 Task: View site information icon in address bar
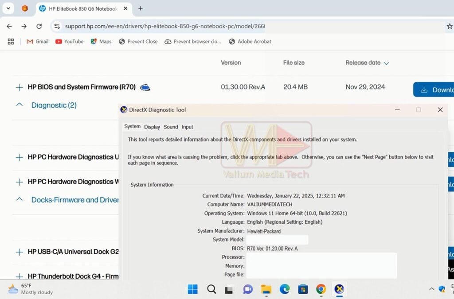click(x=57, y=26)
